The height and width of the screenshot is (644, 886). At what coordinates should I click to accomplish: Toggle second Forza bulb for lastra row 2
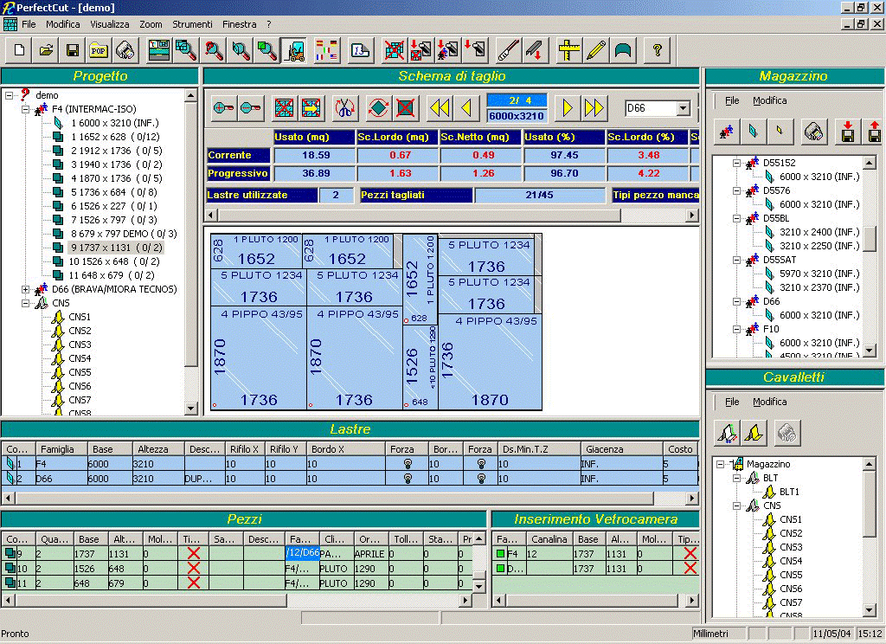coord(481,479)
